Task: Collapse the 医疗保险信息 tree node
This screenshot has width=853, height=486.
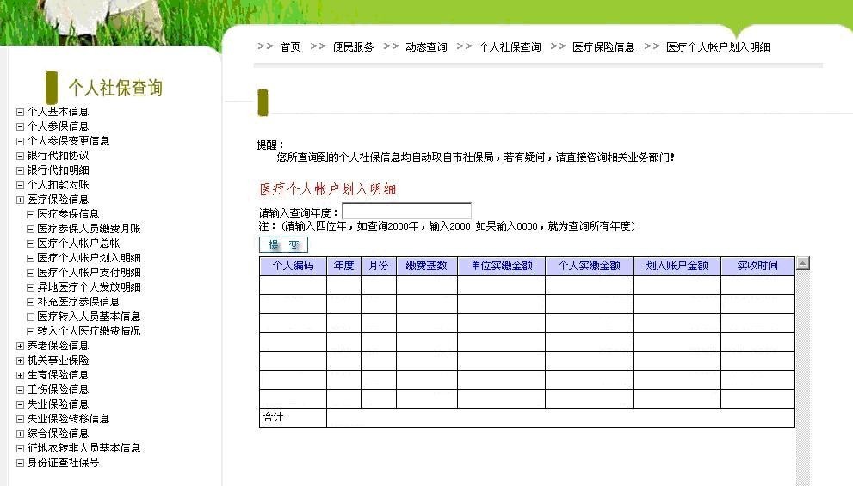Action: tap(21, 200)
